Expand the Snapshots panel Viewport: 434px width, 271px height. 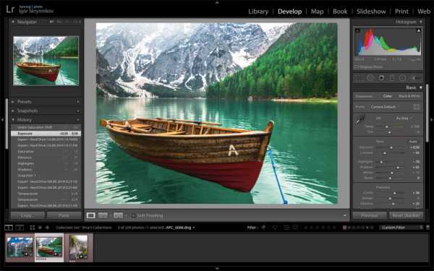46,111
